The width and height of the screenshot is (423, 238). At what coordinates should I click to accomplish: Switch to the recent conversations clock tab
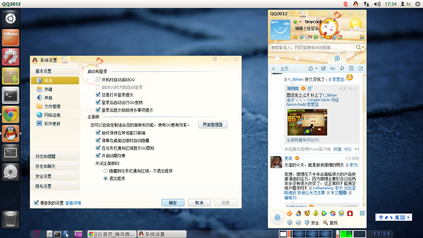point(357,59)
